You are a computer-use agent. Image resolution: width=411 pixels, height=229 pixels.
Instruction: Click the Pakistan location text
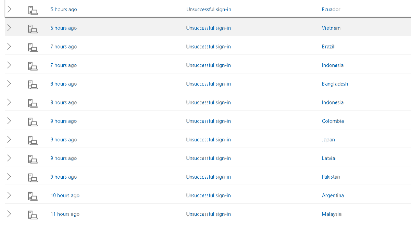point(331,177)
